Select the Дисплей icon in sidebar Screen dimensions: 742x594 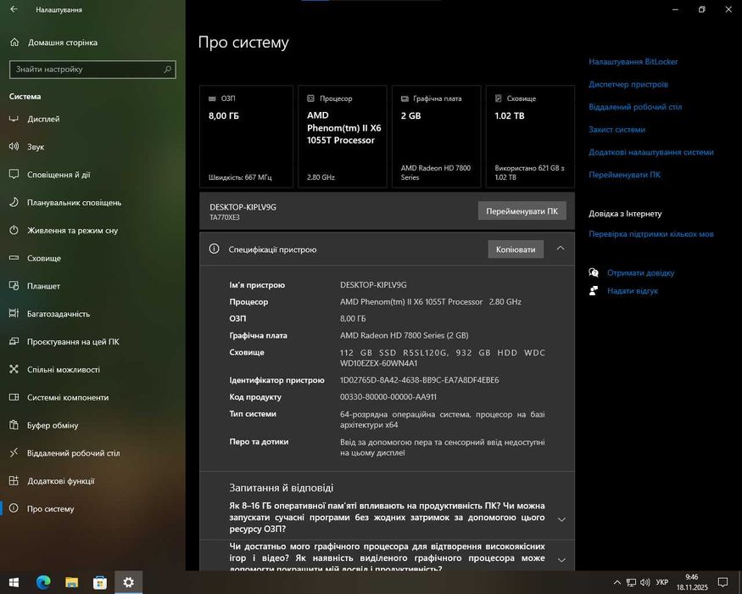(x=14, y=119)
